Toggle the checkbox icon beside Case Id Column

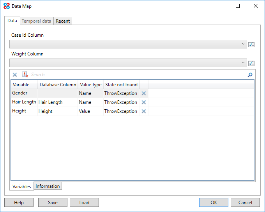coord(251,45)
